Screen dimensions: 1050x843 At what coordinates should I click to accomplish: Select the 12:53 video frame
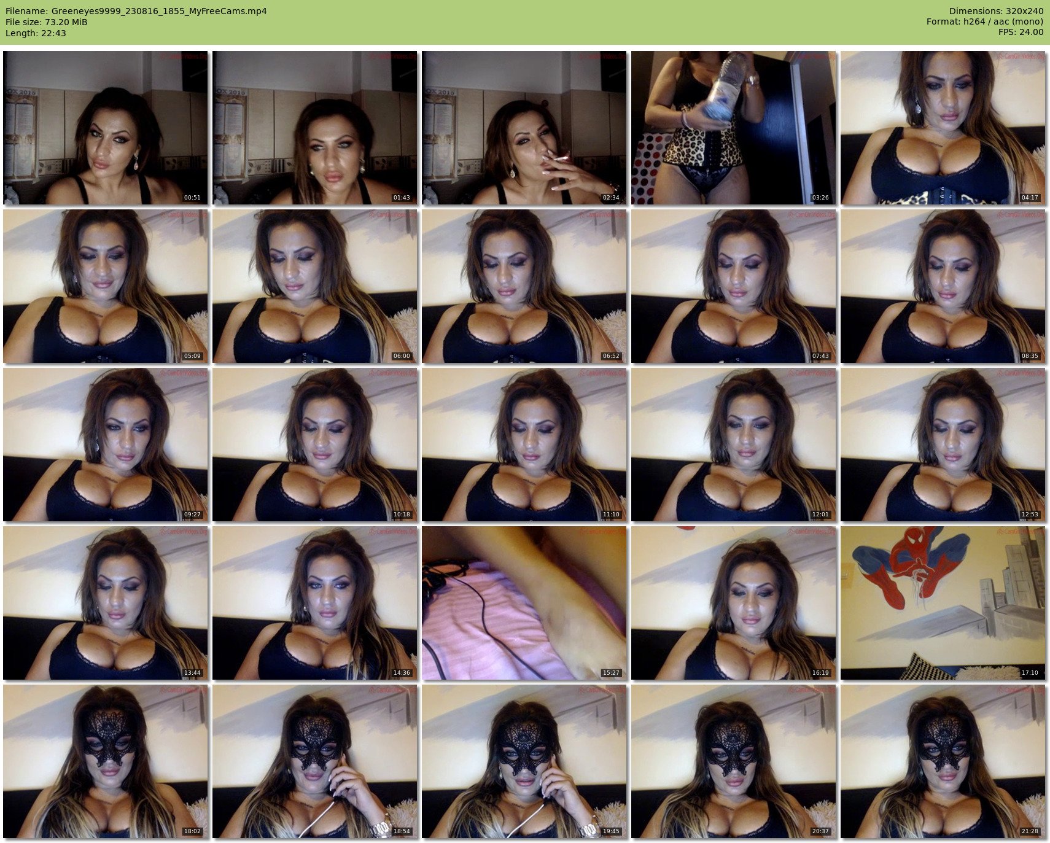click(943, 445)
